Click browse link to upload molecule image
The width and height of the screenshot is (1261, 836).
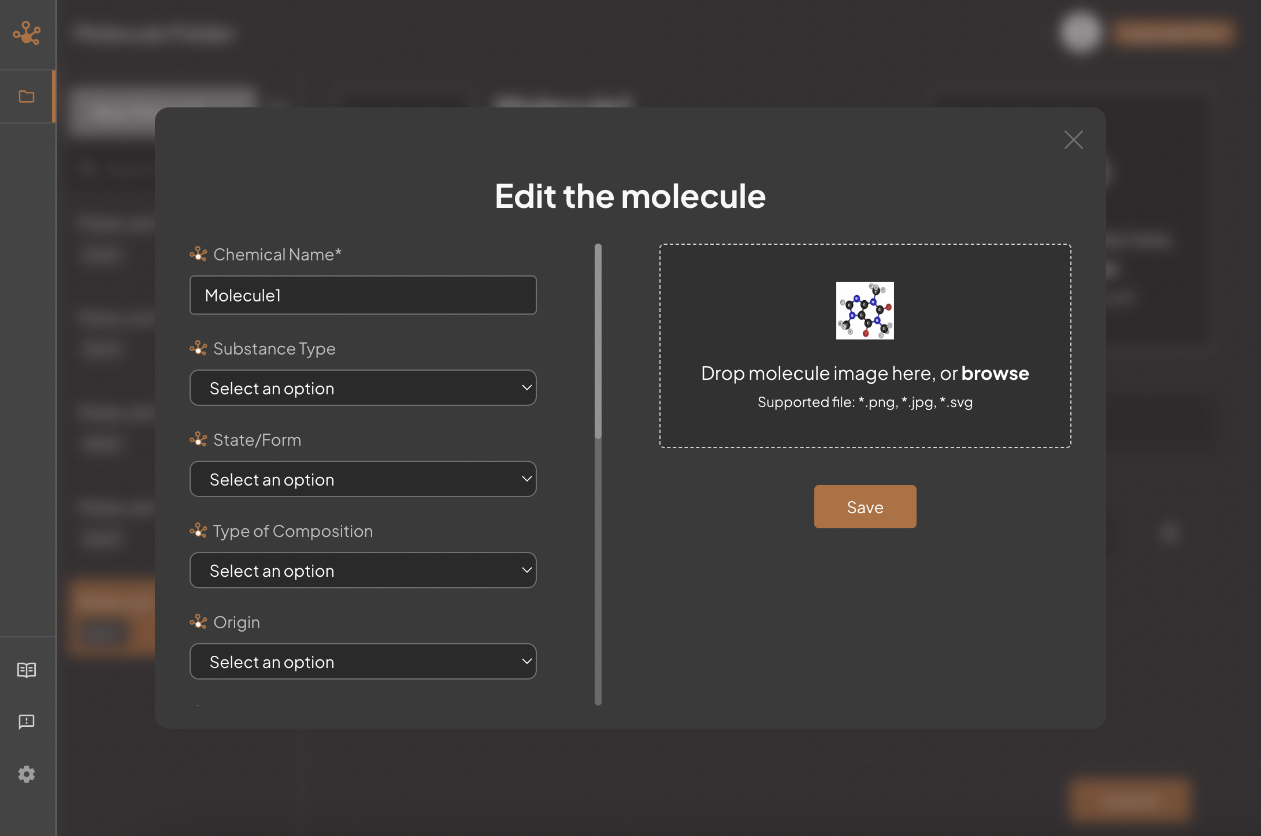point(994,372)
